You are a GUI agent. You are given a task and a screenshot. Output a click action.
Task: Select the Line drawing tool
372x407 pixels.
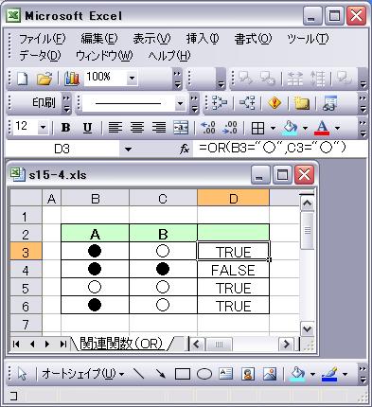tap(139, 374)
